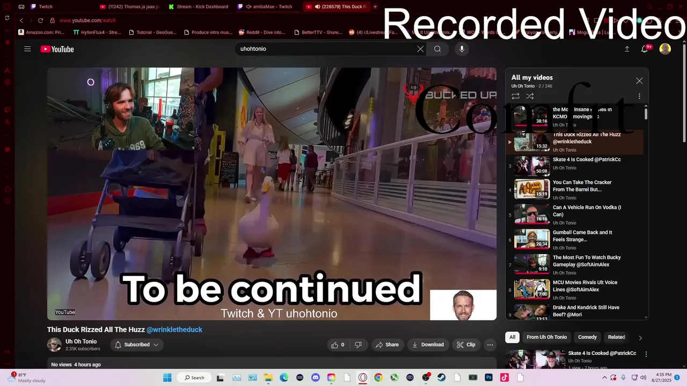This screenshot has width=687, height=386.
Task: Select the All filter chip
Action: pos(512,337)
